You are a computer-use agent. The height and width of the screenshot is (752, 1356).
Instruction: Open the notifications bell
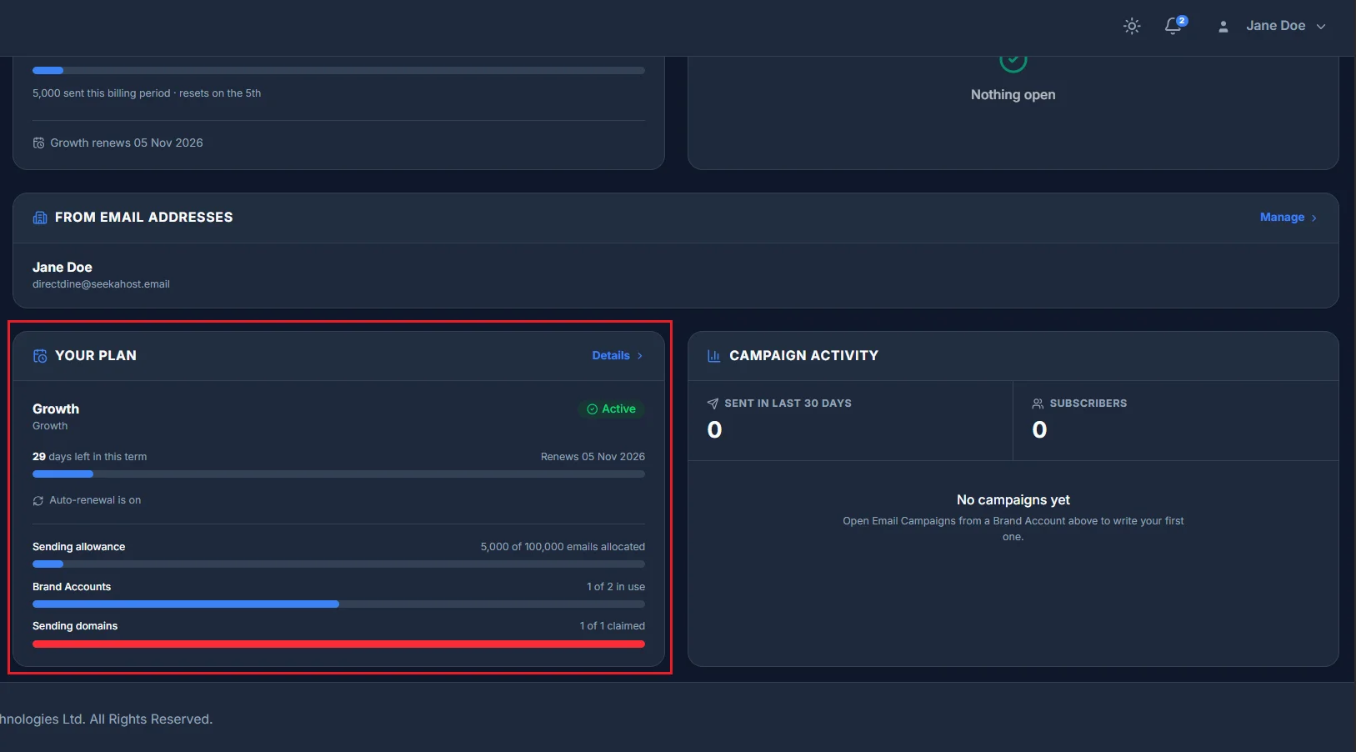(x=1173, y=26)
